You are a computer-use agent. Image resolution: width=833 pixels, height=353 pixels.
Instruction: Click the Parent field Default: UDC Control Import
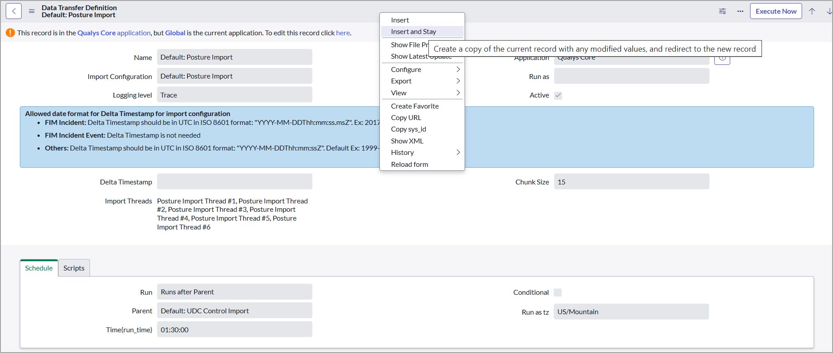tap(235, 311)
